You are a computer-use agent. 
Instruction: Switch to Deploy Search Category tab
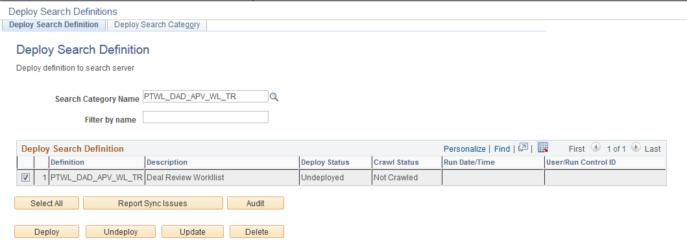[x=157, y=25]
